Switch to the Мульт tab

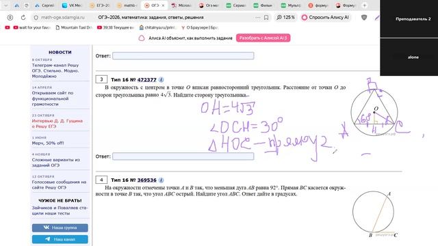[290, 5]
